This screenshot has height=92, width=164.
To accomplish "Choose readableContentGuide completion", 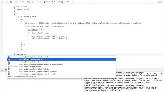I will (61, 67).
